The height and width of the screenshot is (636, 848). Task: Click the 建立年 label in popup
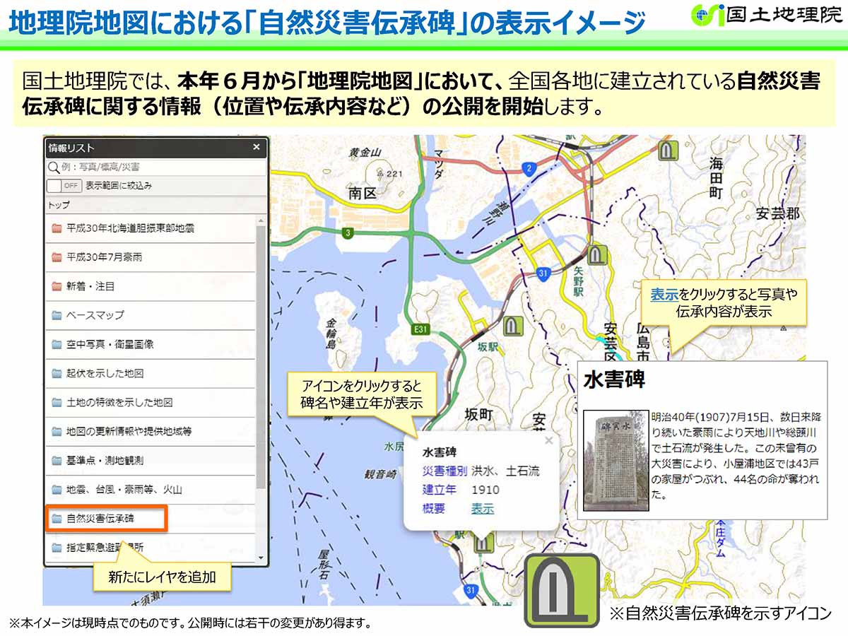(440, 490)
